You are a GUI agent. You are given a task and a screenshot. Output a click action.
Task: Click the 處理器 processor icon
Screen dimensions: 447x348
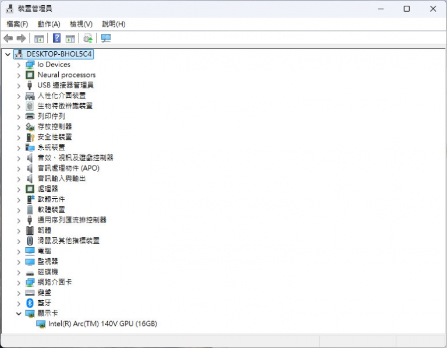coord(30,189)
